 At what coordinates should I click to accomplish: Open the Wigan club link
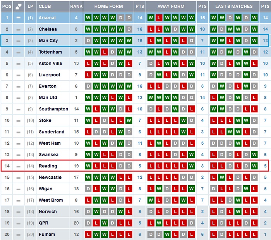[x=45, y=189]
